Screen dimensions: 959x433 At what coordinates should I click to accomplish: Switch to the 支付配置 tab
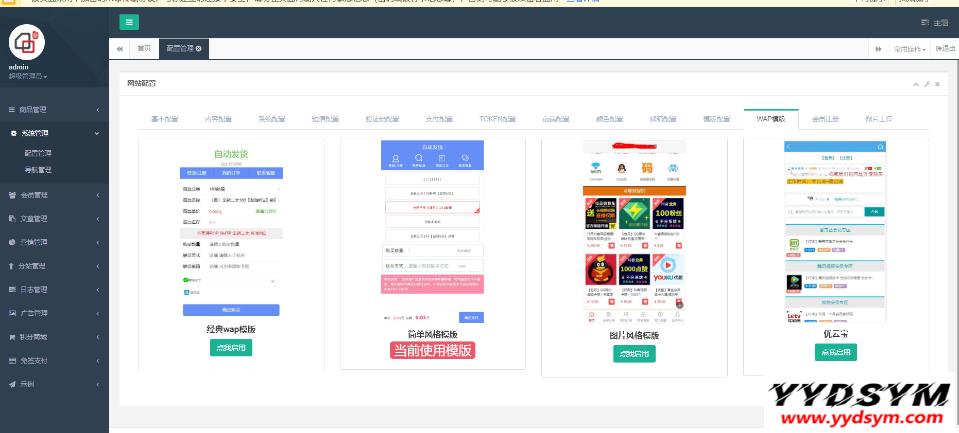click(x=439, y=119)
